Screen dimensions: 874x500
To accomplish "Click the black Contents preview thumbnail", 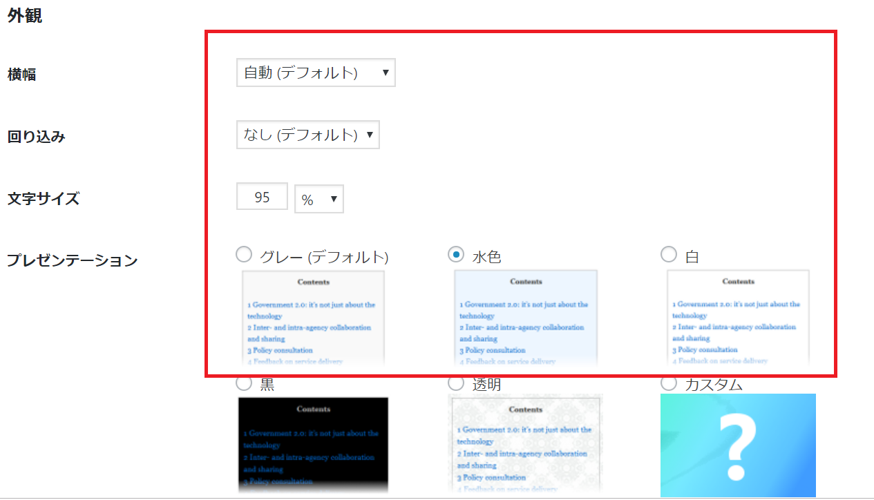I will 312,443.
